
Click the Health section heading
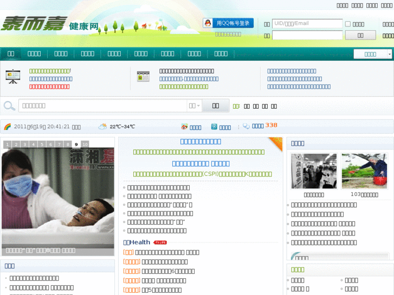(137, 242)
